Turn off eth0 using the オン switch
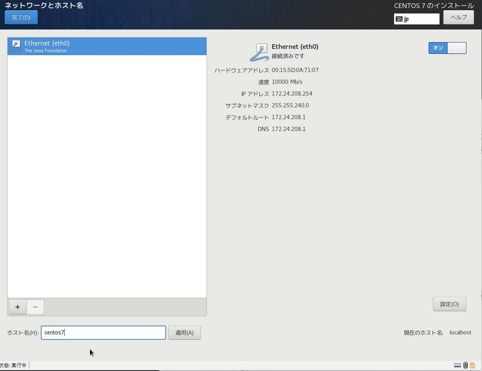This screenshot has height=371, width=482. coord(437,48)
